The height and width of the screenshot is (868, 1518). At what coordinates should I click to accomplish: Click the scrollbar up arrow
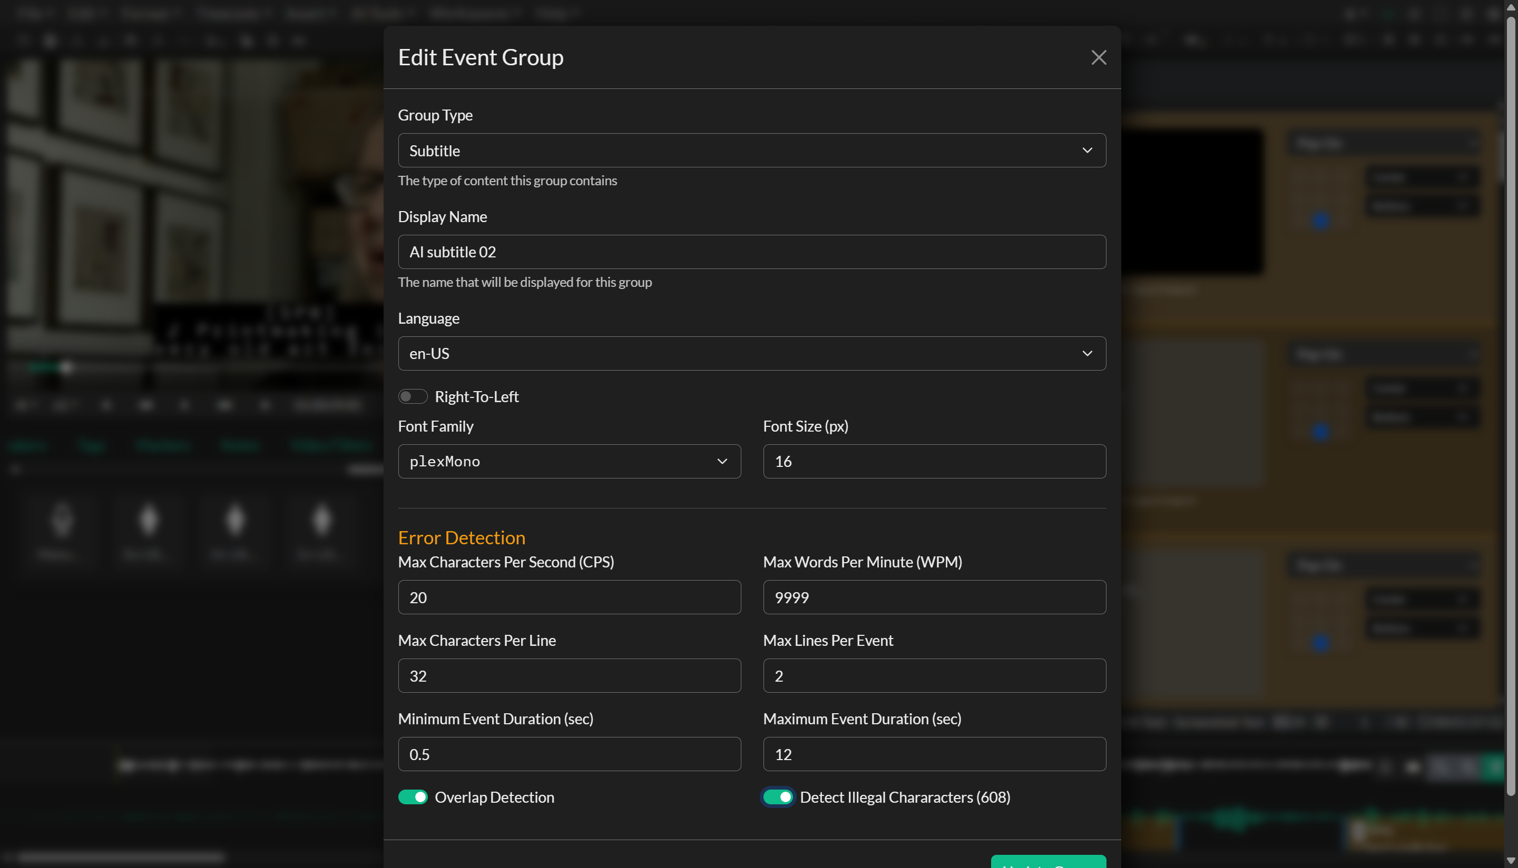pyautogui.click(x=1510, y=8)
